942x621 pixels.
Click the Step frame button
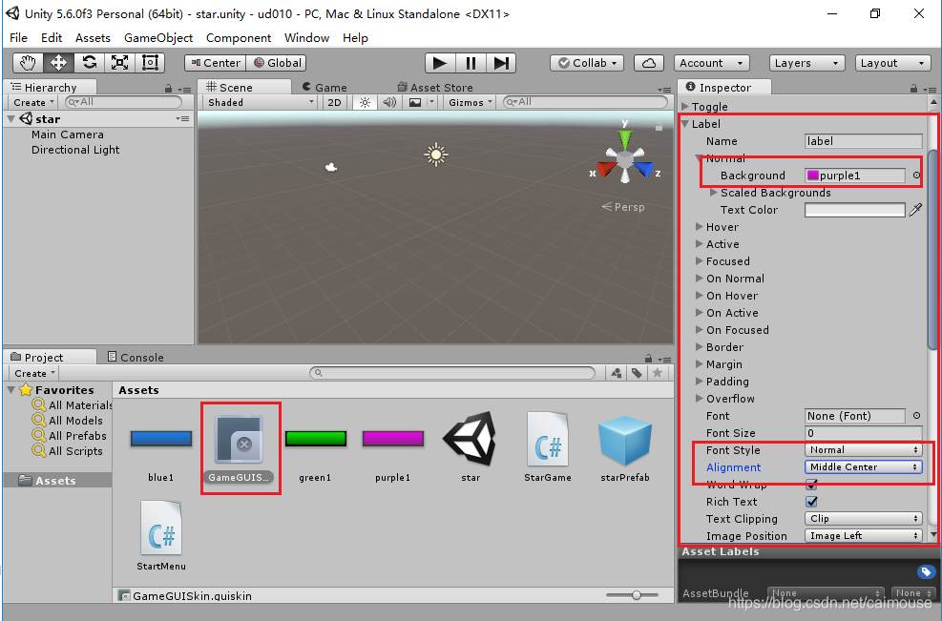pos(501,63)
